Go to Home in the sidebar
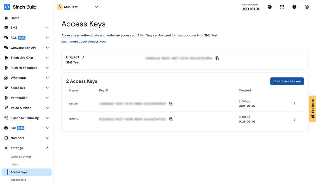Screen dimensions: 316x185 click(x=15, y=18)
